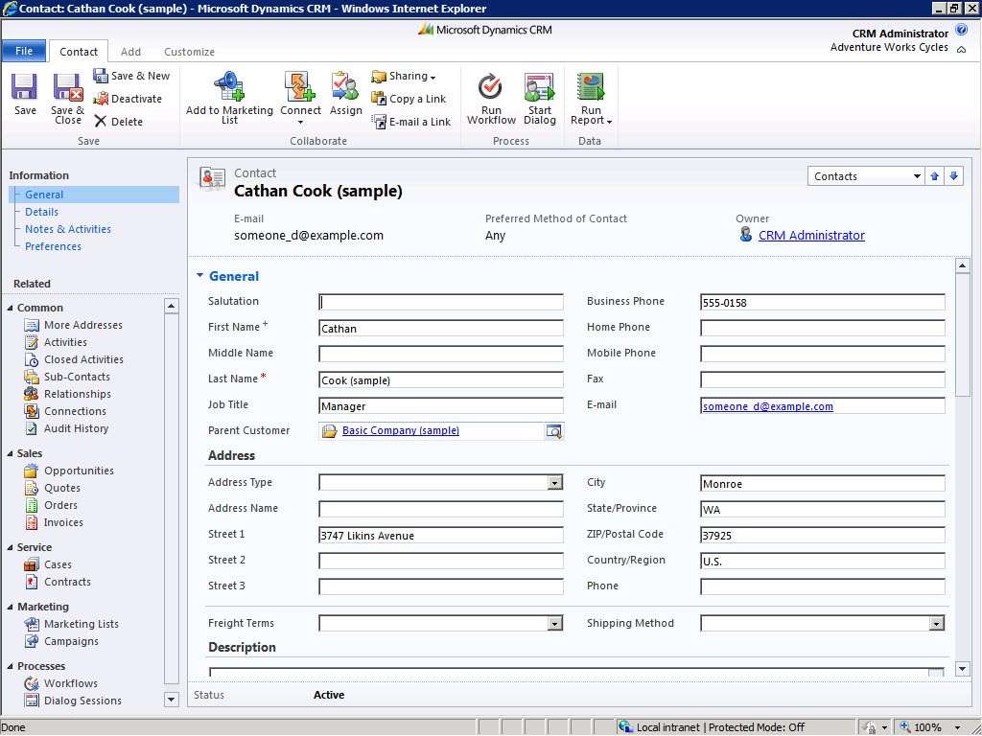Open the CRM Administrator owner link

(811, 236)
